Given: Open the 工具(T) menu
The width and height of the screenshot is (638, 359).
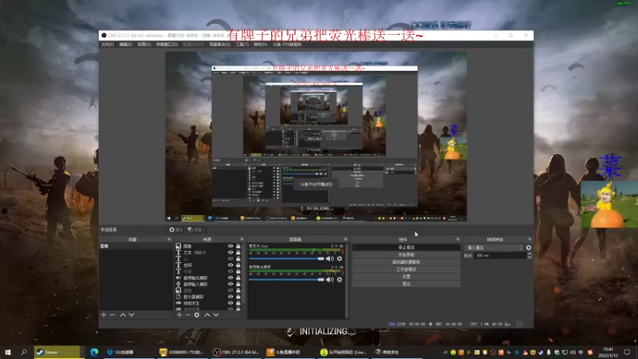Looking at the screenshot, I should click(x=242, y=45).
